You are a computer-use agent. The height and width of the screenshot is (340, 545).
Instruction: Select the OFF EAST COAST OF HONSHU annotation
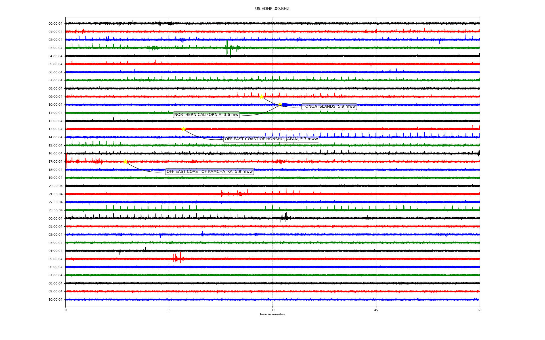coord(271,139)
